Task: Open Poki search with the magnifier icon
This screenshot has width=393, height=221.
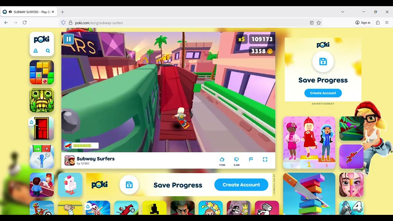Action: [x=48, y=51]
